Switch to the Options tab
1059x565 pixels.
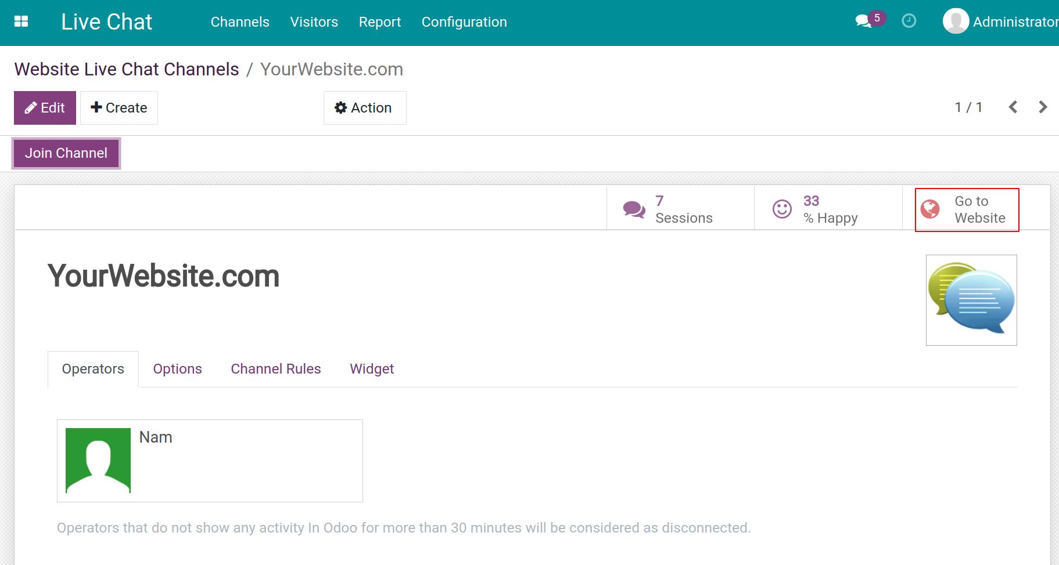point(177,369)
